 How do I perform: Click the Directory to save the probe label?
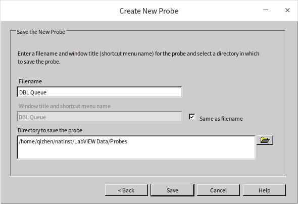pyautogui.click(x=50, y=130)
